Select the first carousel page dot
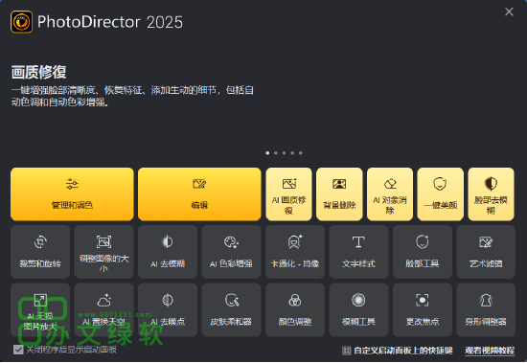This screenshot has height=363, width=527. pos(267,153)
